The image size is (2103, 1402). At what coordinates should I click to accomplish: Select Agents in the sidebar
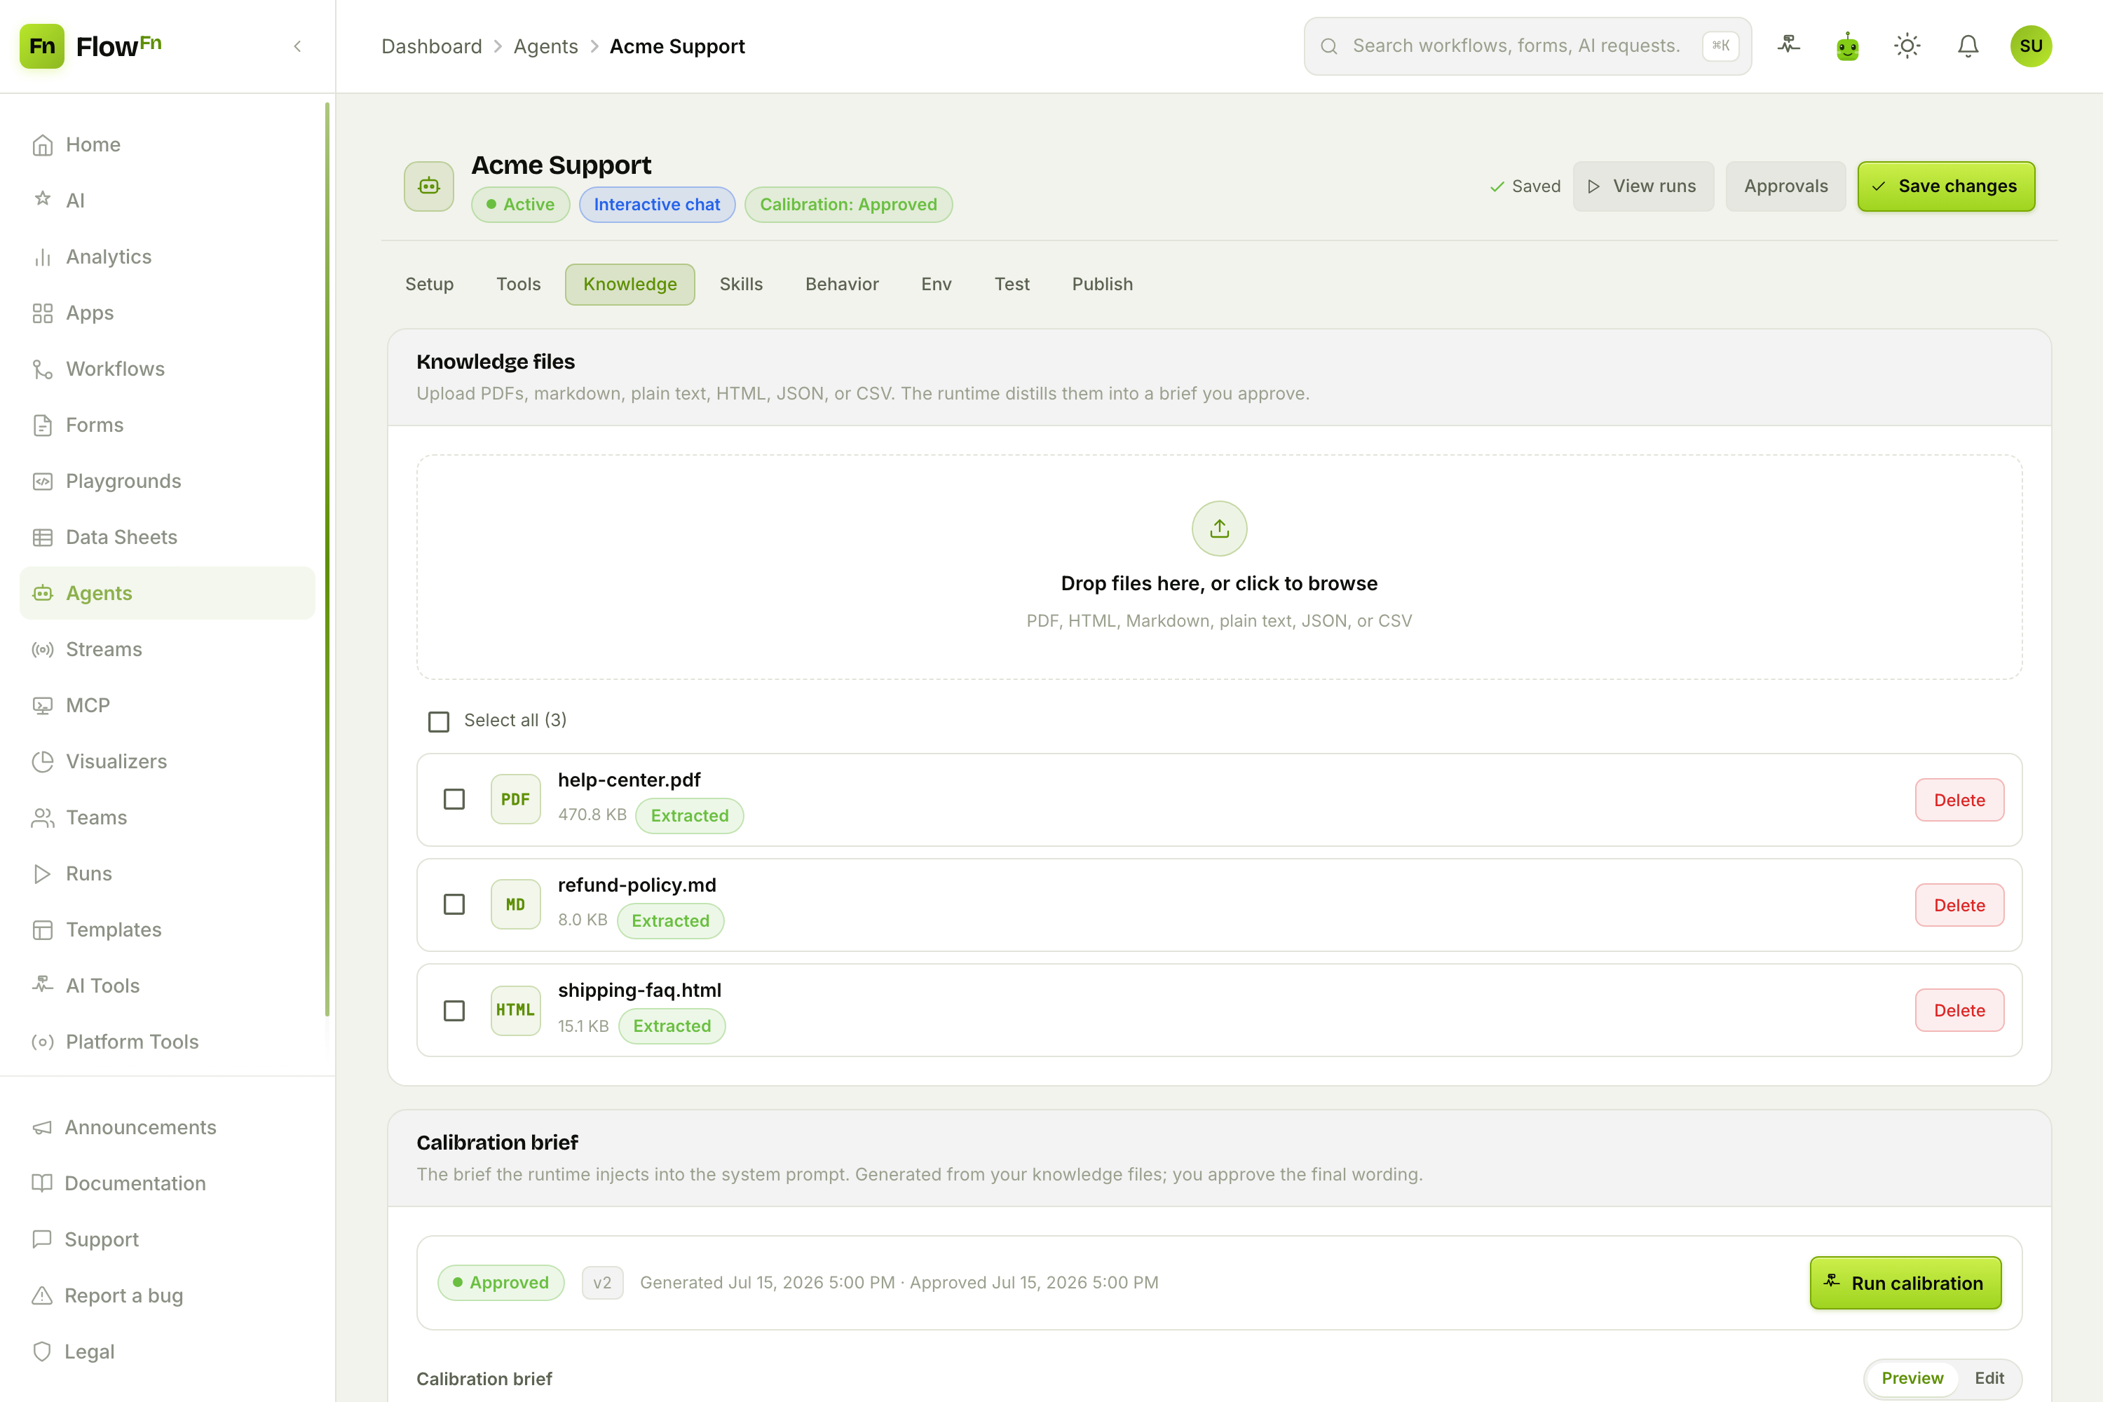tap(168, 593)
